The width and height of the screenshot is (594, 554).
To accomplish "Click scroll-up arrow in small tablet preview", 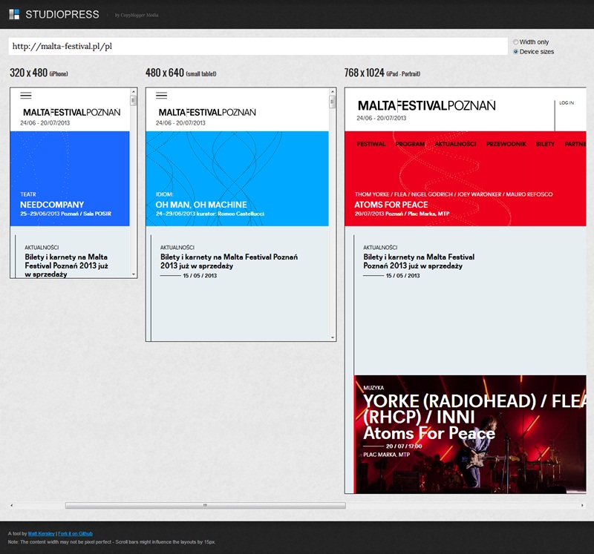I will click(x=333, y=91).
